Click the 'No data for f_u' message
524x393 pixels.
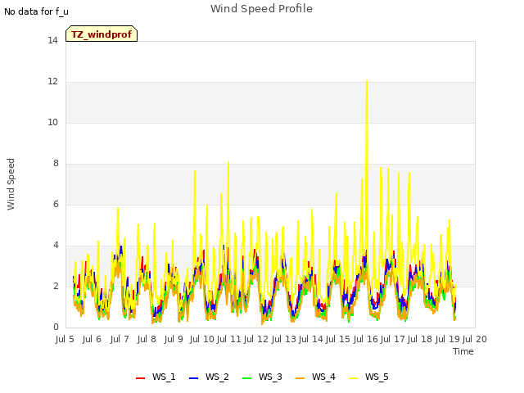36,11
